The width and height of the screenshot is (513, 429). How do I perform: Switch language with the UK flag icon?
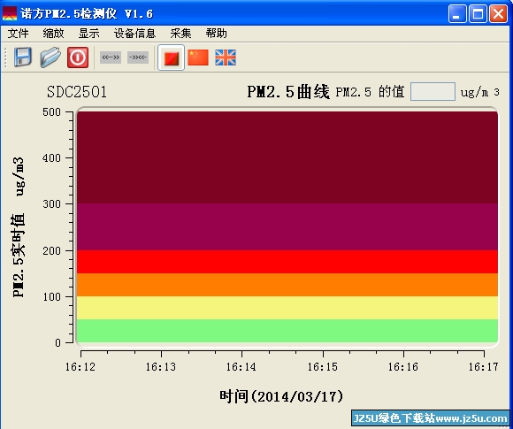(226, 57)
